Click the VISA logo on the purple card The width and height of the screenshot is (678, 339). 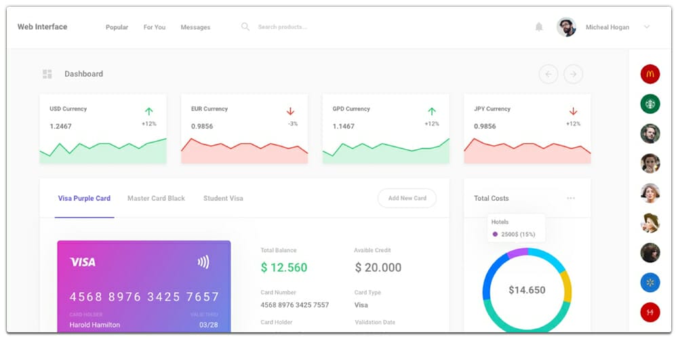pos(83,262)
